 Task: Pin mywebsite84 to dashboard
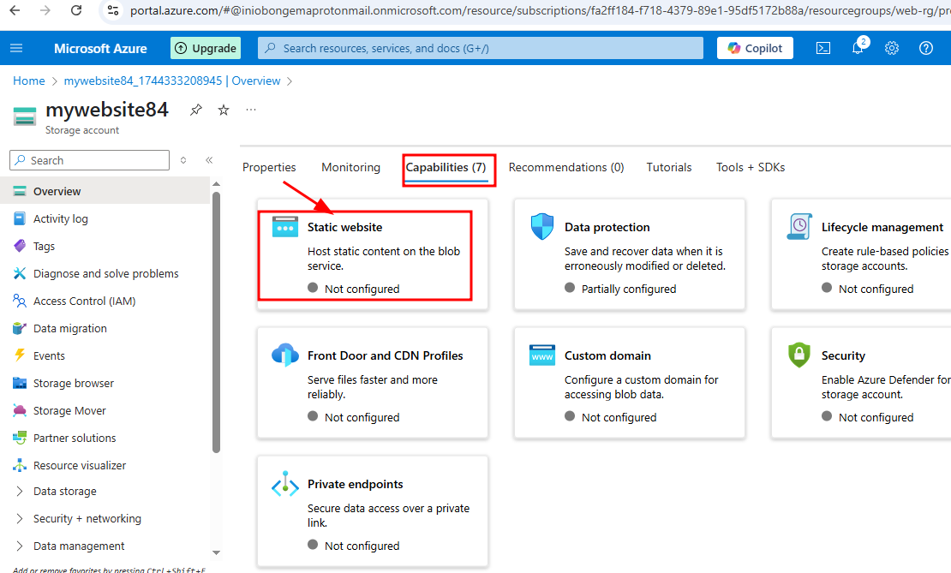coord(196,110)
